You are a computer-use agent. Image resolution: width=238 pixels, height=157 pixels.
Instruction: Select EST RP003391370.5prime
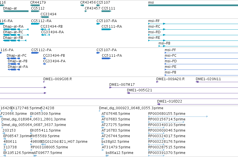coord(156,156)
